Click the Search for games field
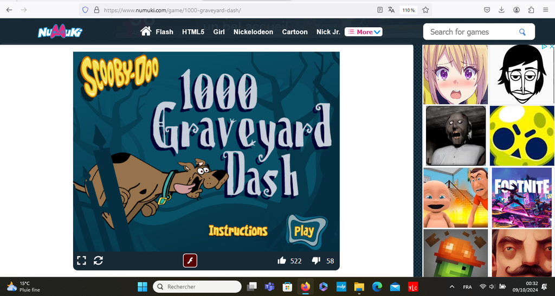This screenshot has height=296, width=555. click(x=470, y=32)
